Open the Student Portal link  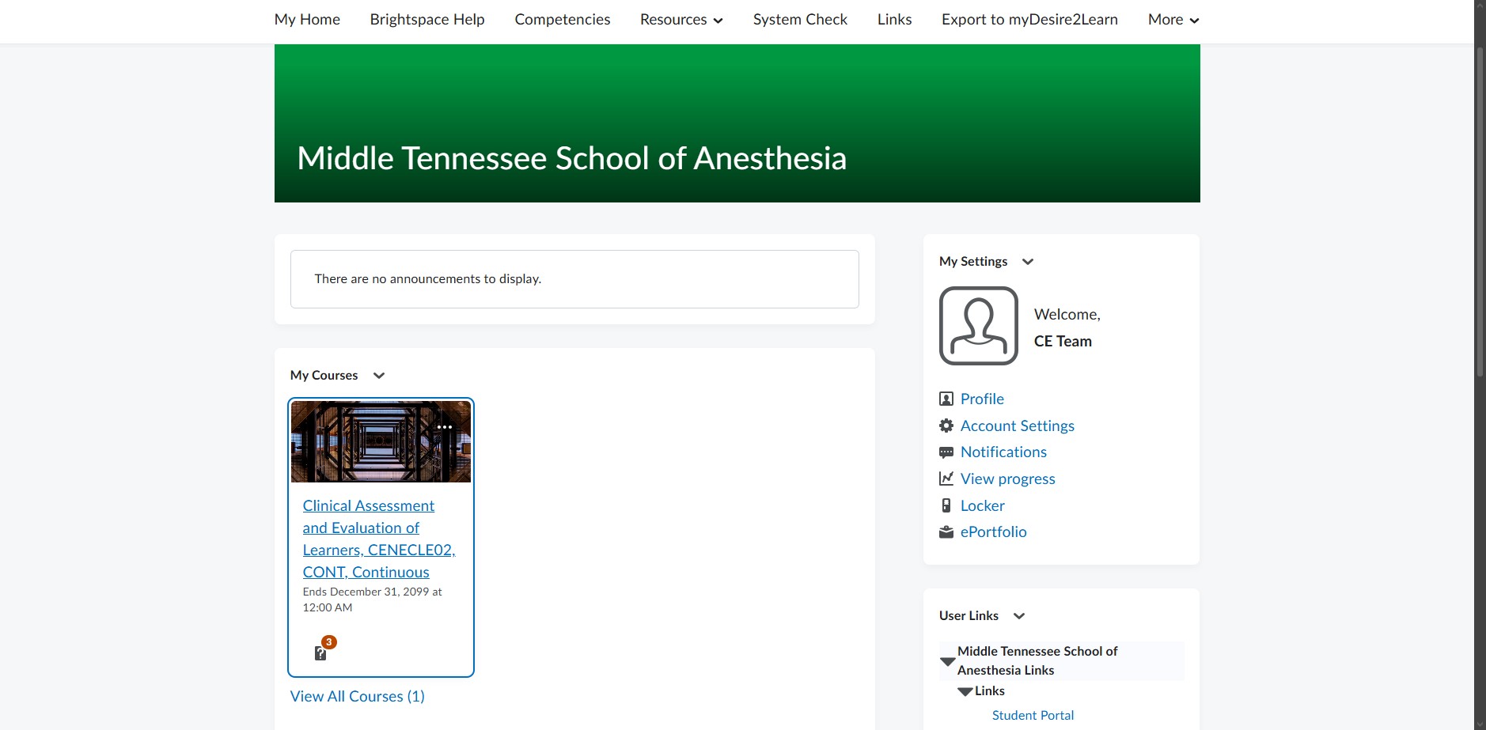(x=1033, y=715)
